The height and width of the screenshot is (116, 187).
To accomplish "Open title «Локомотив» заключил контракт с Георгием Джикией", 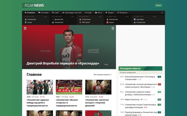I will pos(97,103).
